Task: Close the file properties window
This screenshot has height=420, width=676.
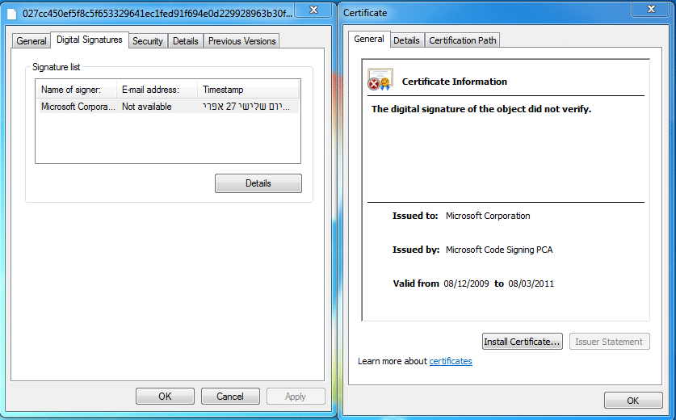Action: point(314,10)
